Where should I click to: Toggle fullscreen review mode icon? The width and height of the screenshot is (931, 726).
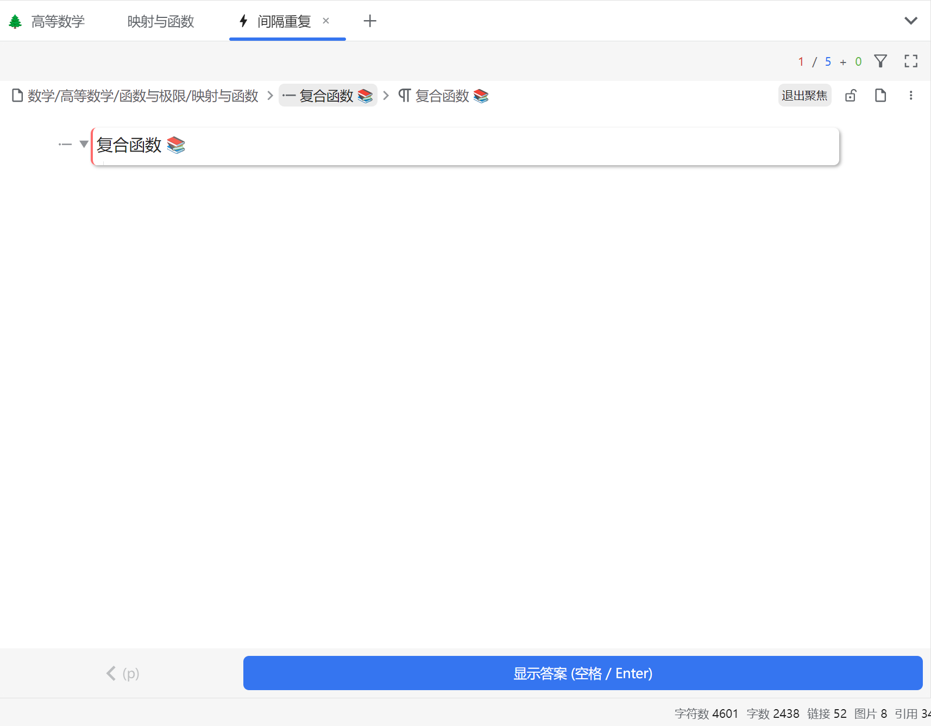pyautogui.click(x=911, y=61)
